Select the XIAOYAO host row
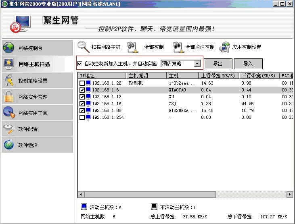This screenshot has width=295, height=224. click(178, 90)
